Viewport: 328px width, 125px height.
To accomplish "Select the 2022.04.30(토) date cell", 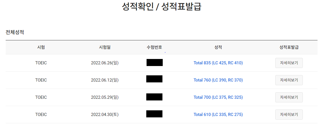I will [105, 115].
